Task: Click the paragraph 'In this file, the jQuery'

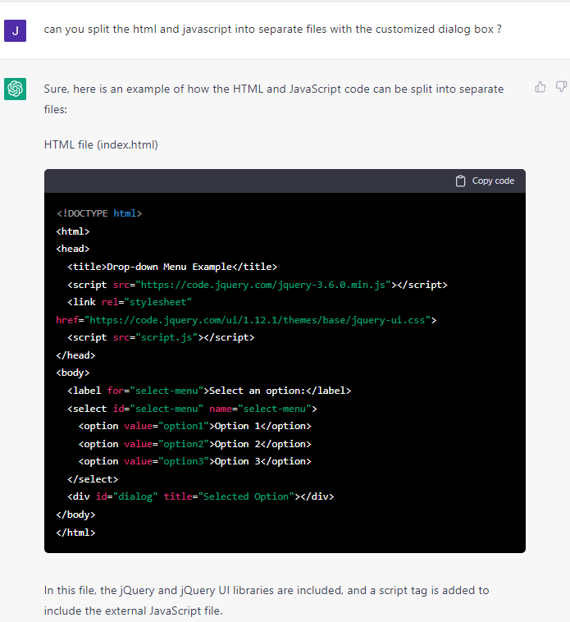Action: point(267,601)
